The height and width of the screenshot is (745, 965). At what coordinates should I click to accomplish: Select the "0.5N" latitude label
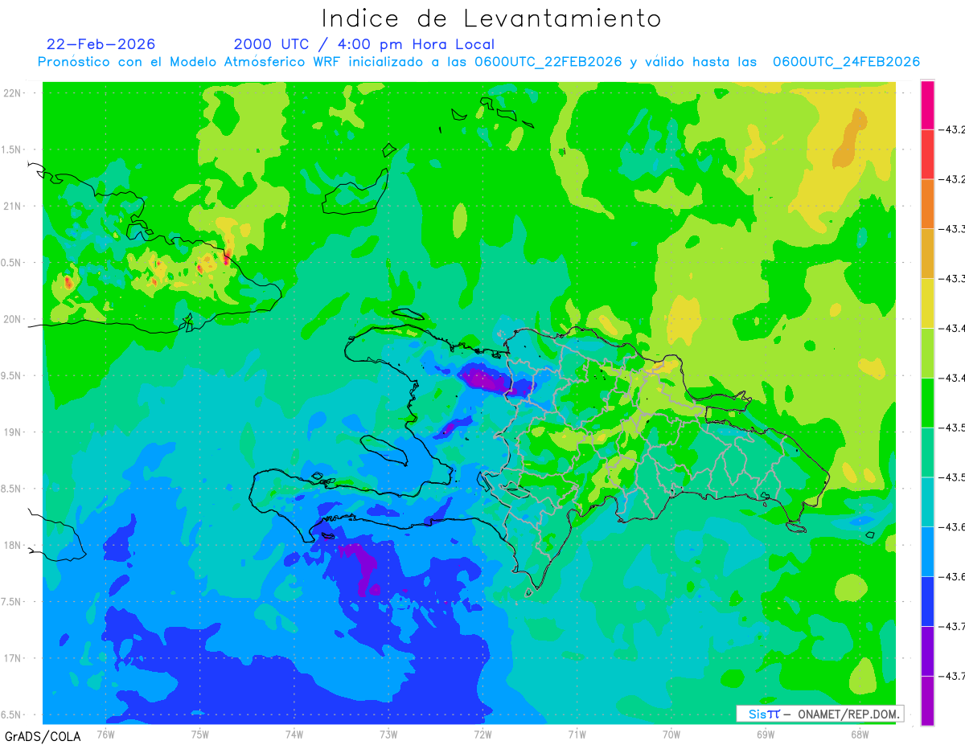(13, 263)
